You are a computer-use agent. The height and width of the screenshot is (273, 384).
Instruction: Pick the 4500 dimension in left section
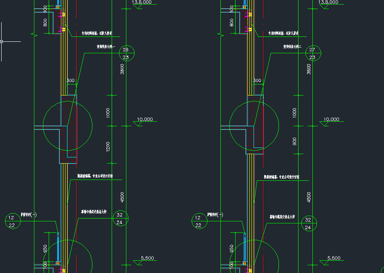122,197
